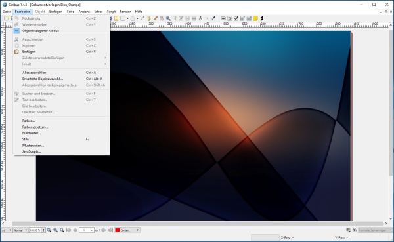Select the straight line drawing tool
The image size is (394, 242).
(x=142, y=18)
